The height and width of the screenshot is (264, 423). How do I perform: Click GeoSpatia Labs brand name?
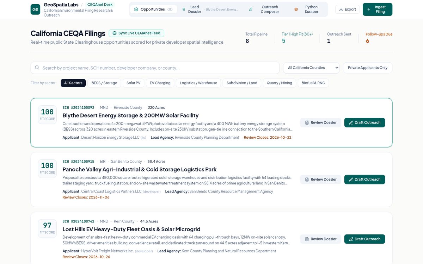(61, 5)
